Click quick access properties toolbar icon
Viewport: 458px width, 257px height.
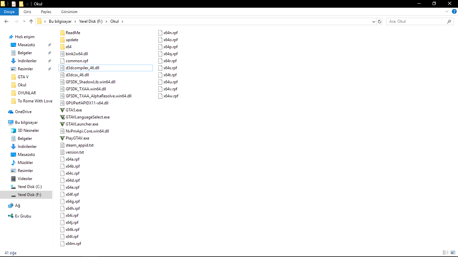[x=14, y=4]
